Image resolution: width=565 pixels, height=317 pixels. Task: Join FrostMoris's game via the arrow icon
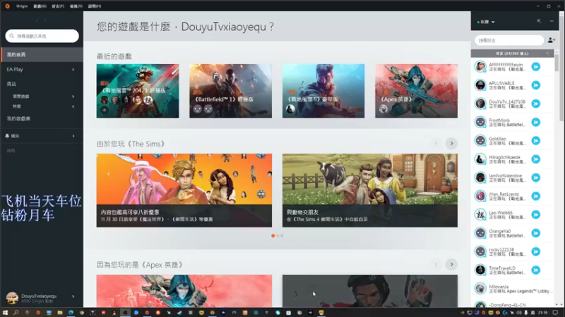536,122
